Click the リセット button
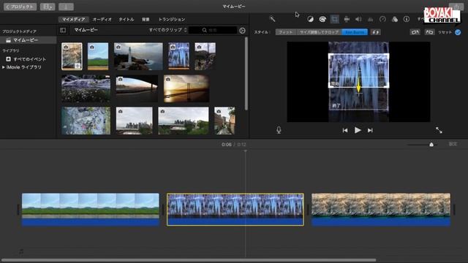 [x=445, y=32]
